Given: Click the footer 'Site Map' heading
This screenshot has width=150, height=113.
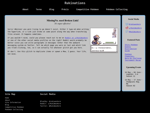Looking at the screenshot, I should point(10,94).
